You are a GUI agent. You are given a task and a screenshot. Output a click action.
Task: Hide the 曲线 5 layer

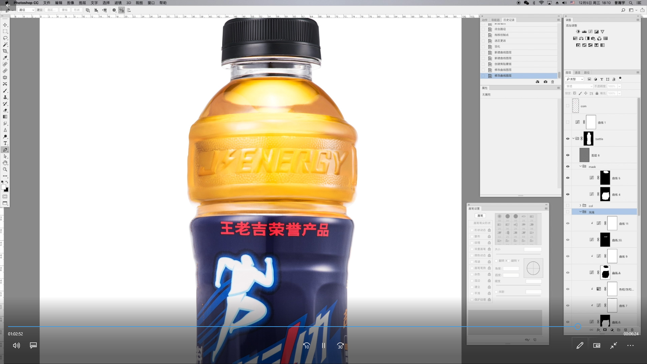pos(568,178)
